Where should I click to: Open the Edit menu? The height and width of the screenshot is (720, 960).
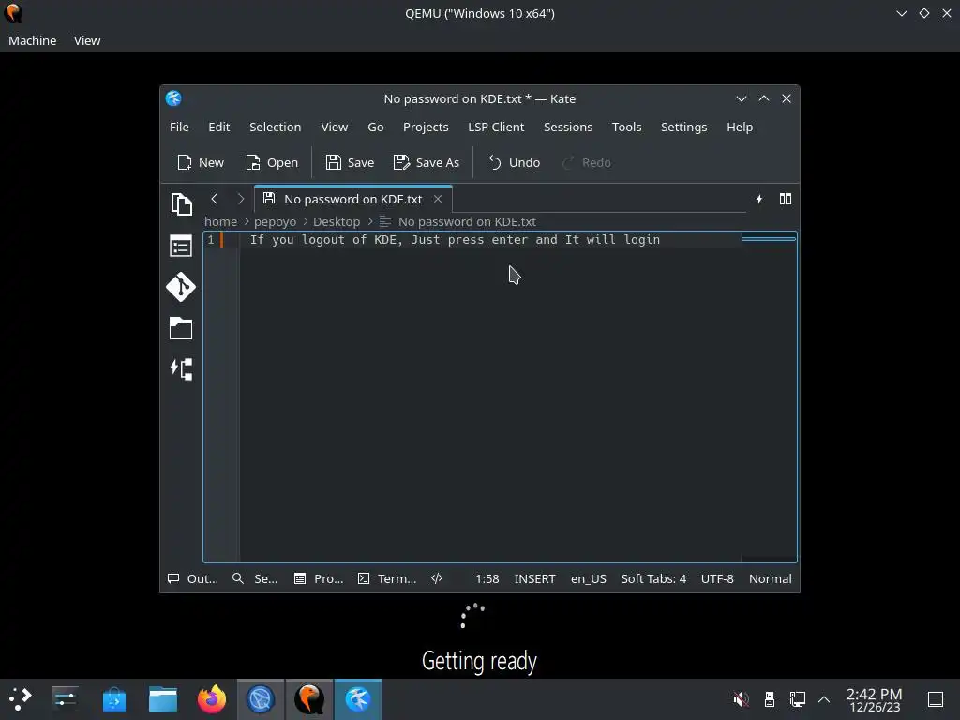(x=218, y=127)
